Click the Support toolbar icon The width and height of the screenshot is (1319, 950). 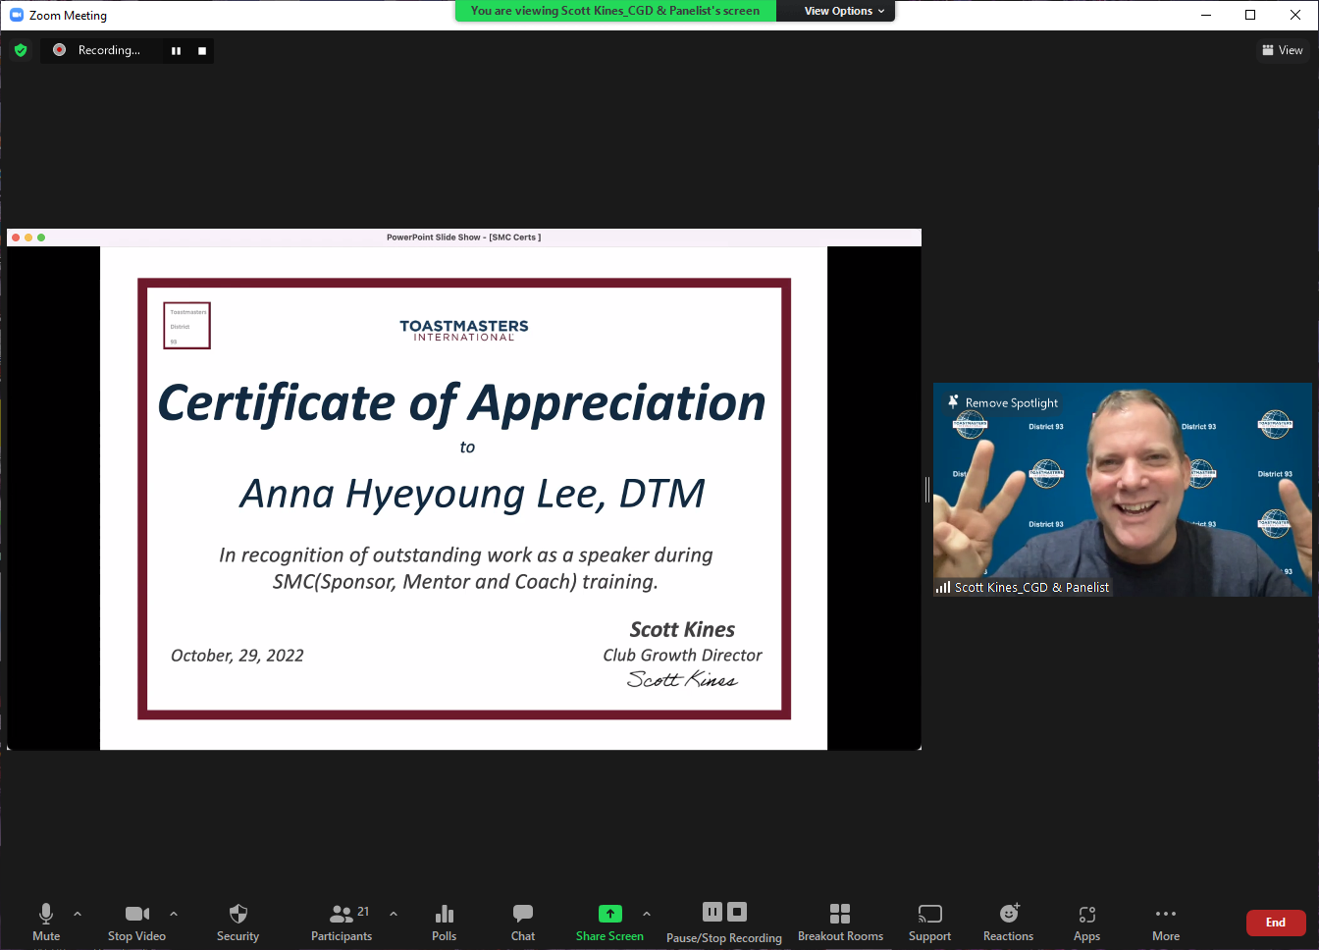tap(929, 922)
